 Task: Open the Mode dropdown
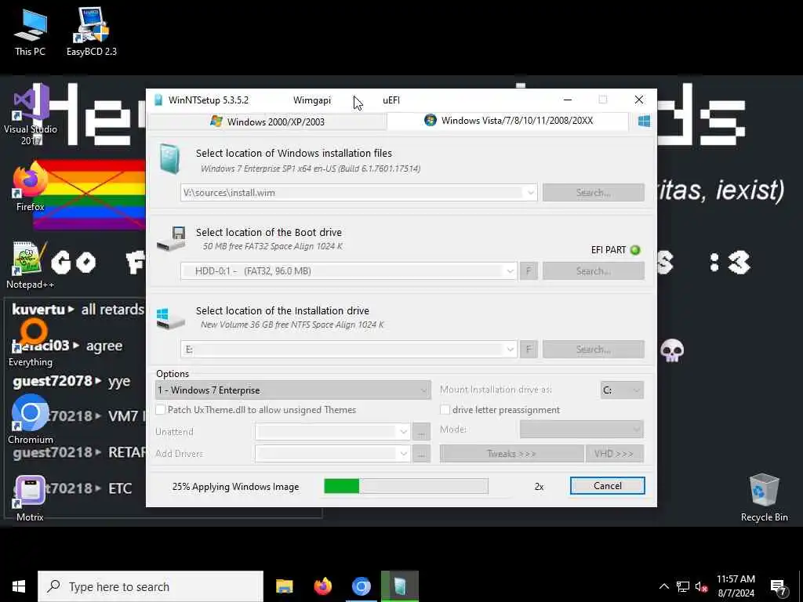(x=582, y=429)
